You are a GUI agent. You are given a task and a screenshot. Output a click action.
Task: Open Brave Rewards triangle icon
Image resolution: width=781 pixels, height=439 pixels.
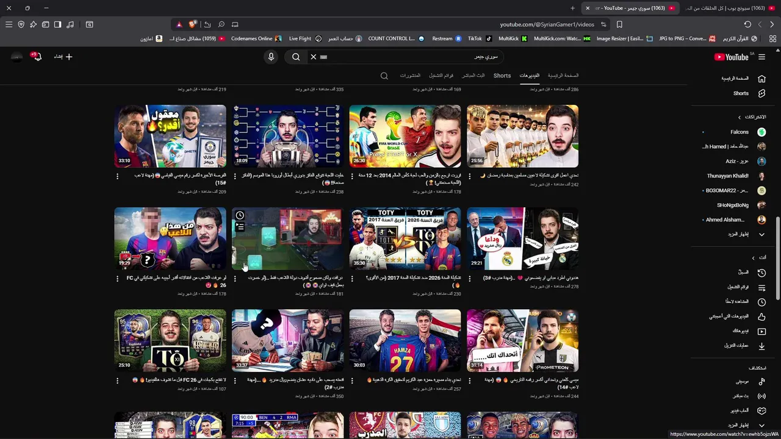179,24
